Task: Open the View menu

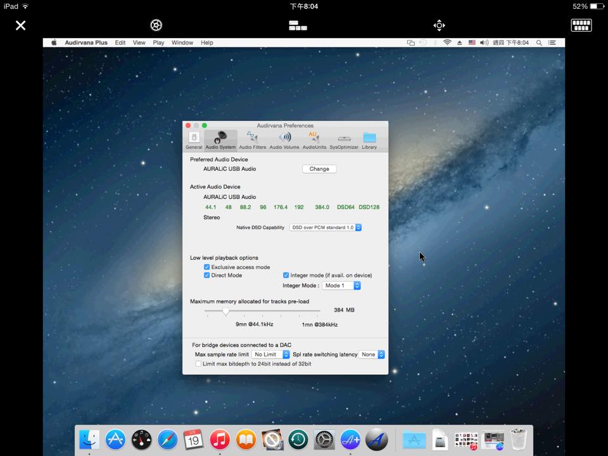Action: [139, 42]
